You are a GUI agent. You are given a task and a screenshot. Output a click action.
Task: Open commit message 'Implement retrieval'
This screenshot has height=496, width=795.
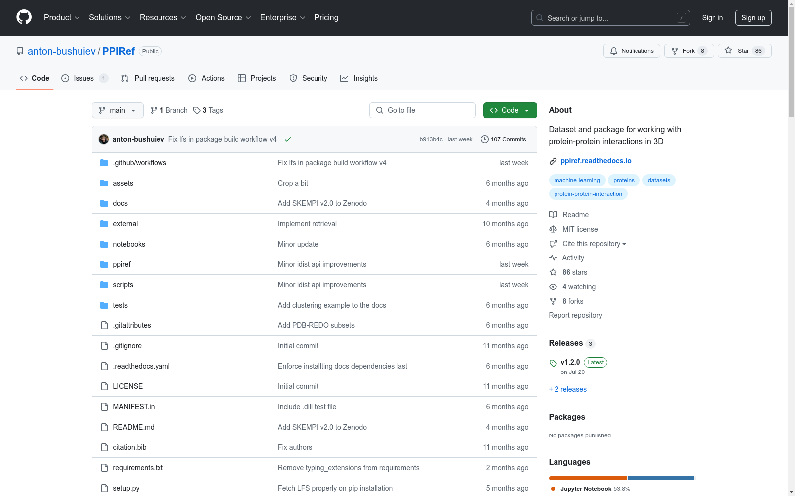(x=307, y=224)
